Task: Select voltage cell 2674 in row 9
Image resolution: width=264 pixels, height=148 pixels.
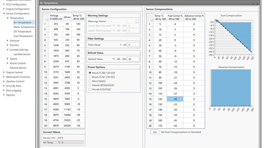Action: coord(56,67)
